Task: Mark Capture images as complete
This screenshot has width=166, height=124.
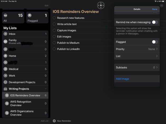Action: 54,30
